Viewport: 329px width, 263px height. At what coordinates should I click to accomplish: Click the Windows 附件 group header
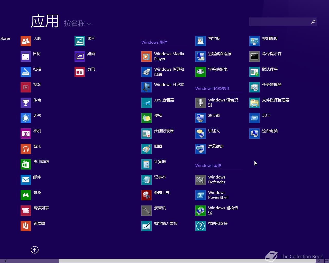coord(154,42)
